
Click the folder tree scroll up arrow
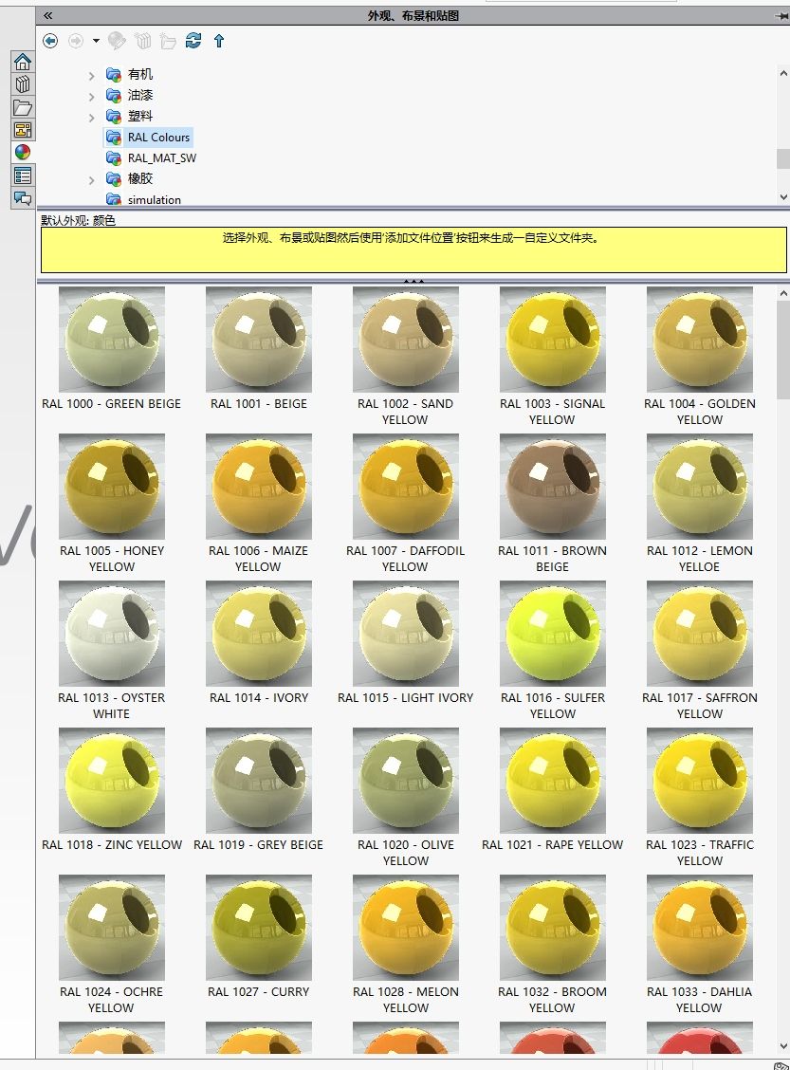(x=783, y=72)
